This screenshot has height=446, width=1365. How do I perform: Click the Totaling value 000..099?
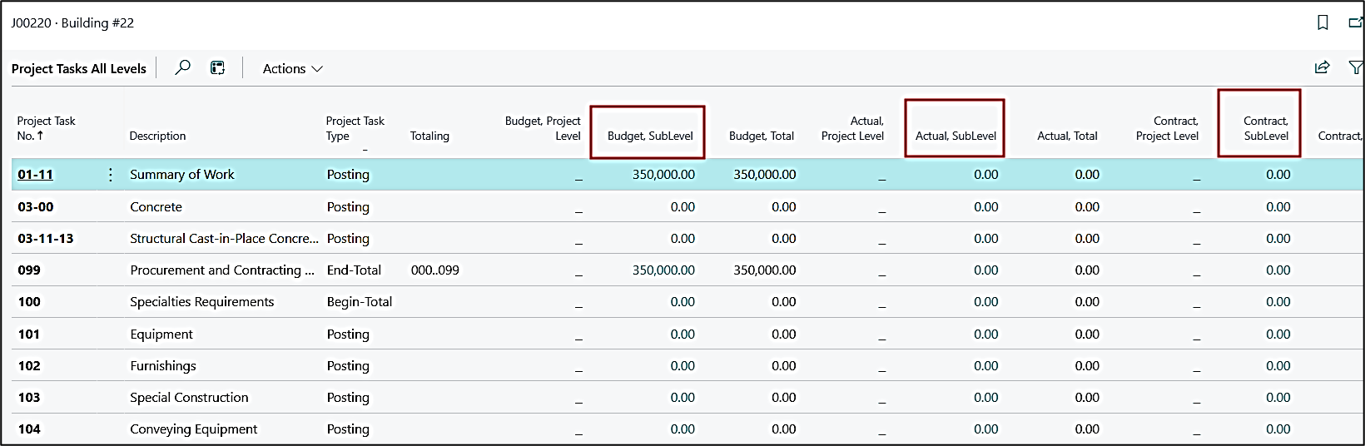[434, 270]
